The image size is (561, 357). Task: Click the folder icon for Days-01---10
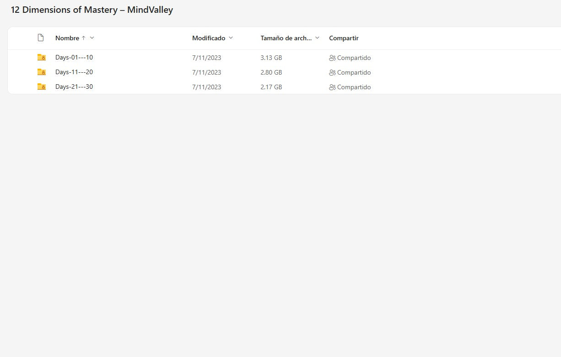pos(41,58)
